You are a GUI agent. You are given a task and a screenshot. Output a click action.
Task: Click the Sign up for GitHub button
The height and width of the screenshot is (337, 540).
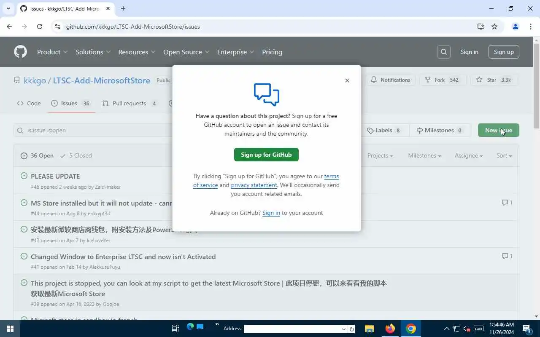click(x=266, y=155)
